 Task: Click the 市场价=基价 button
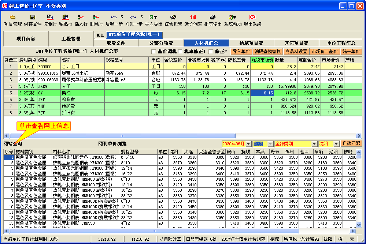tap(325, 52)
